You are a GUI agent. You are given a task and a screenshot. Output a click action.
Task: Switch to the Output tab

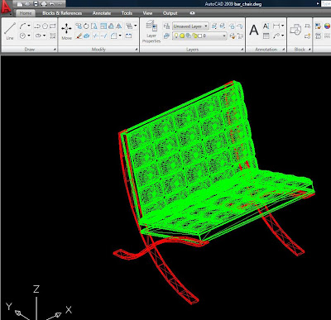(170, 13)
